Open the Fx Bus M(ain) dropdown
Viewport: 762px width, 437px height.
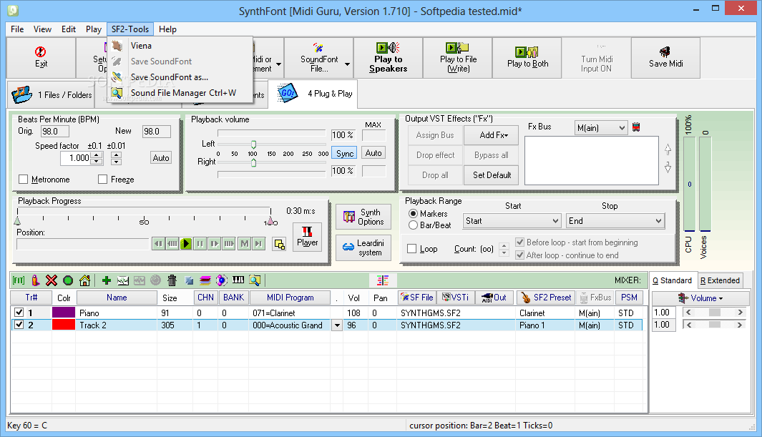click(x=601, y=128)
